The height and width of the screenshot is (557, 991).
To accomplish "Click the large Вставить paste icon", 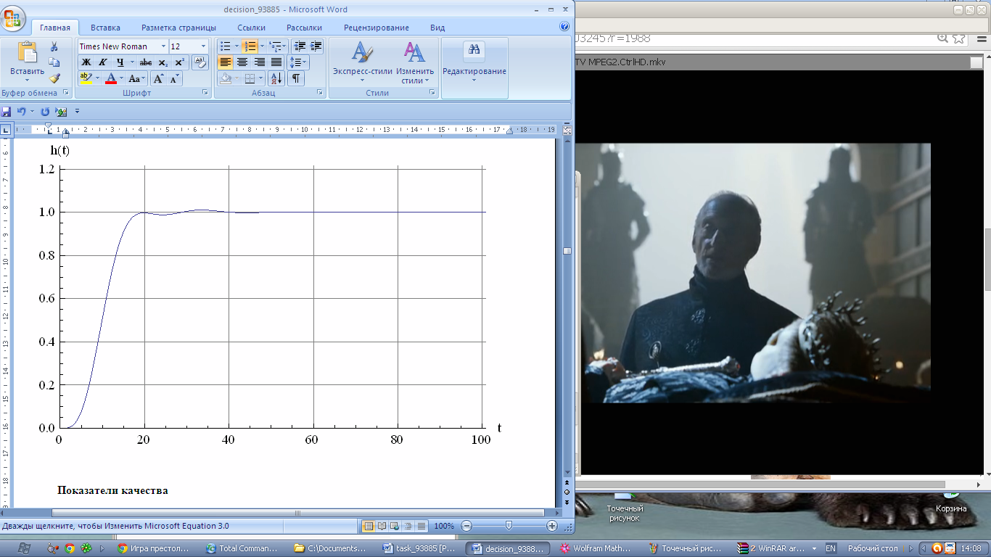I will [x=27, y=52].
